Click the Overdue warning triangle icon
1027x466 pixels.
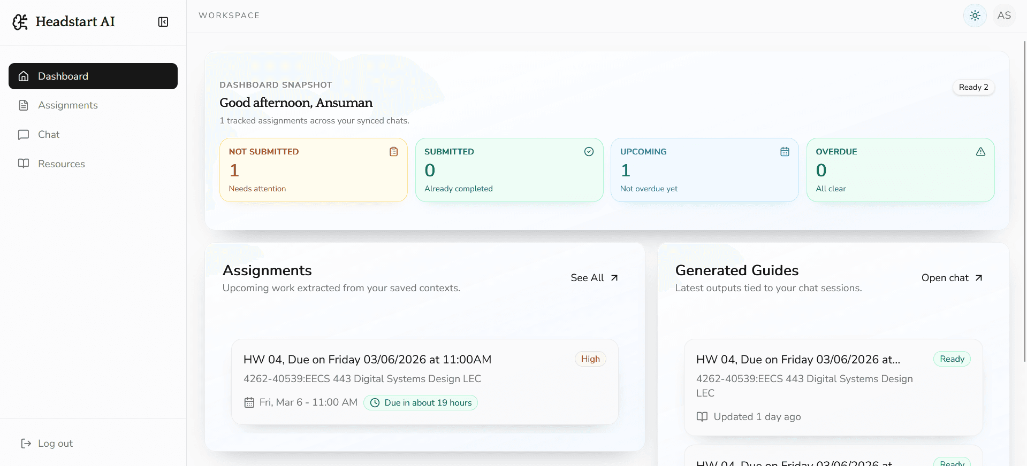click(x=980, y=152)
